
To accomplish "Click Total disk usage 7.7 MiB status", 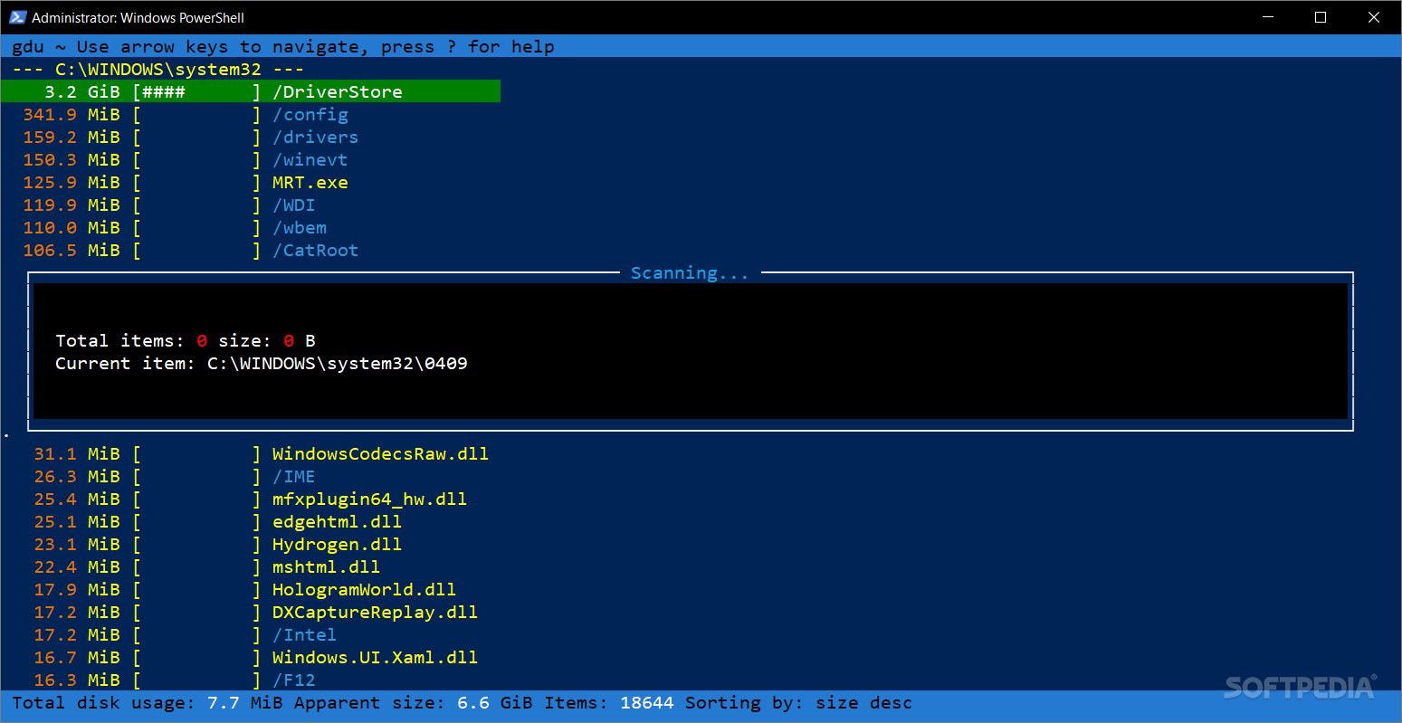I will 148,702.
